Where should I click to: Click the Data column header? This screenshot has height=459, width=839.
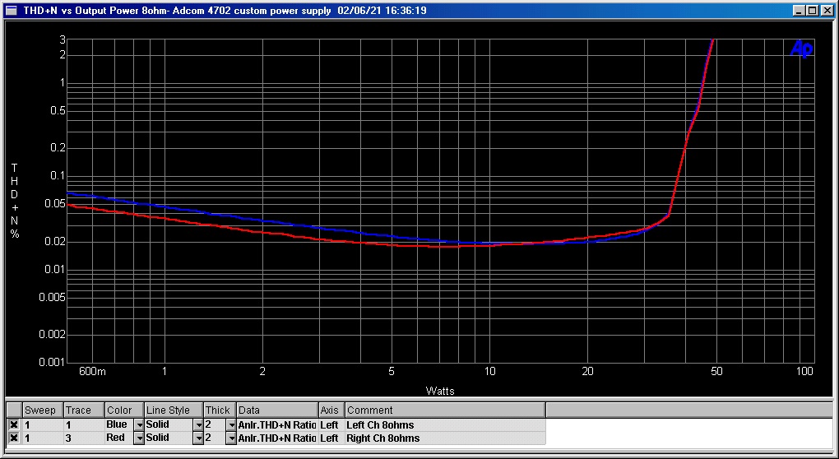click(x=277, y=410)
